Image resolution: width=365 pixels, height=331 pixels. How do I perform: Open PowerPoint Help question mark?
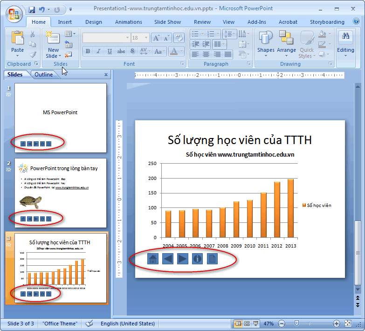[356, 21]
